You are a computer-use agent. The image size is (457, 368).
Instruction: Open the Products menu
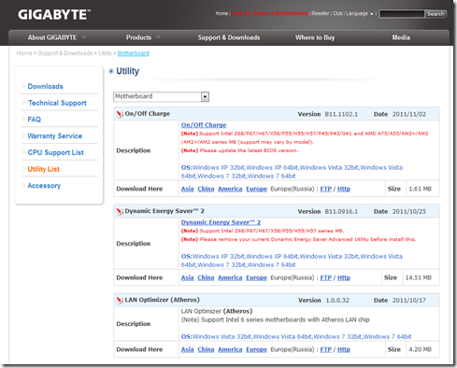[138, 37]
